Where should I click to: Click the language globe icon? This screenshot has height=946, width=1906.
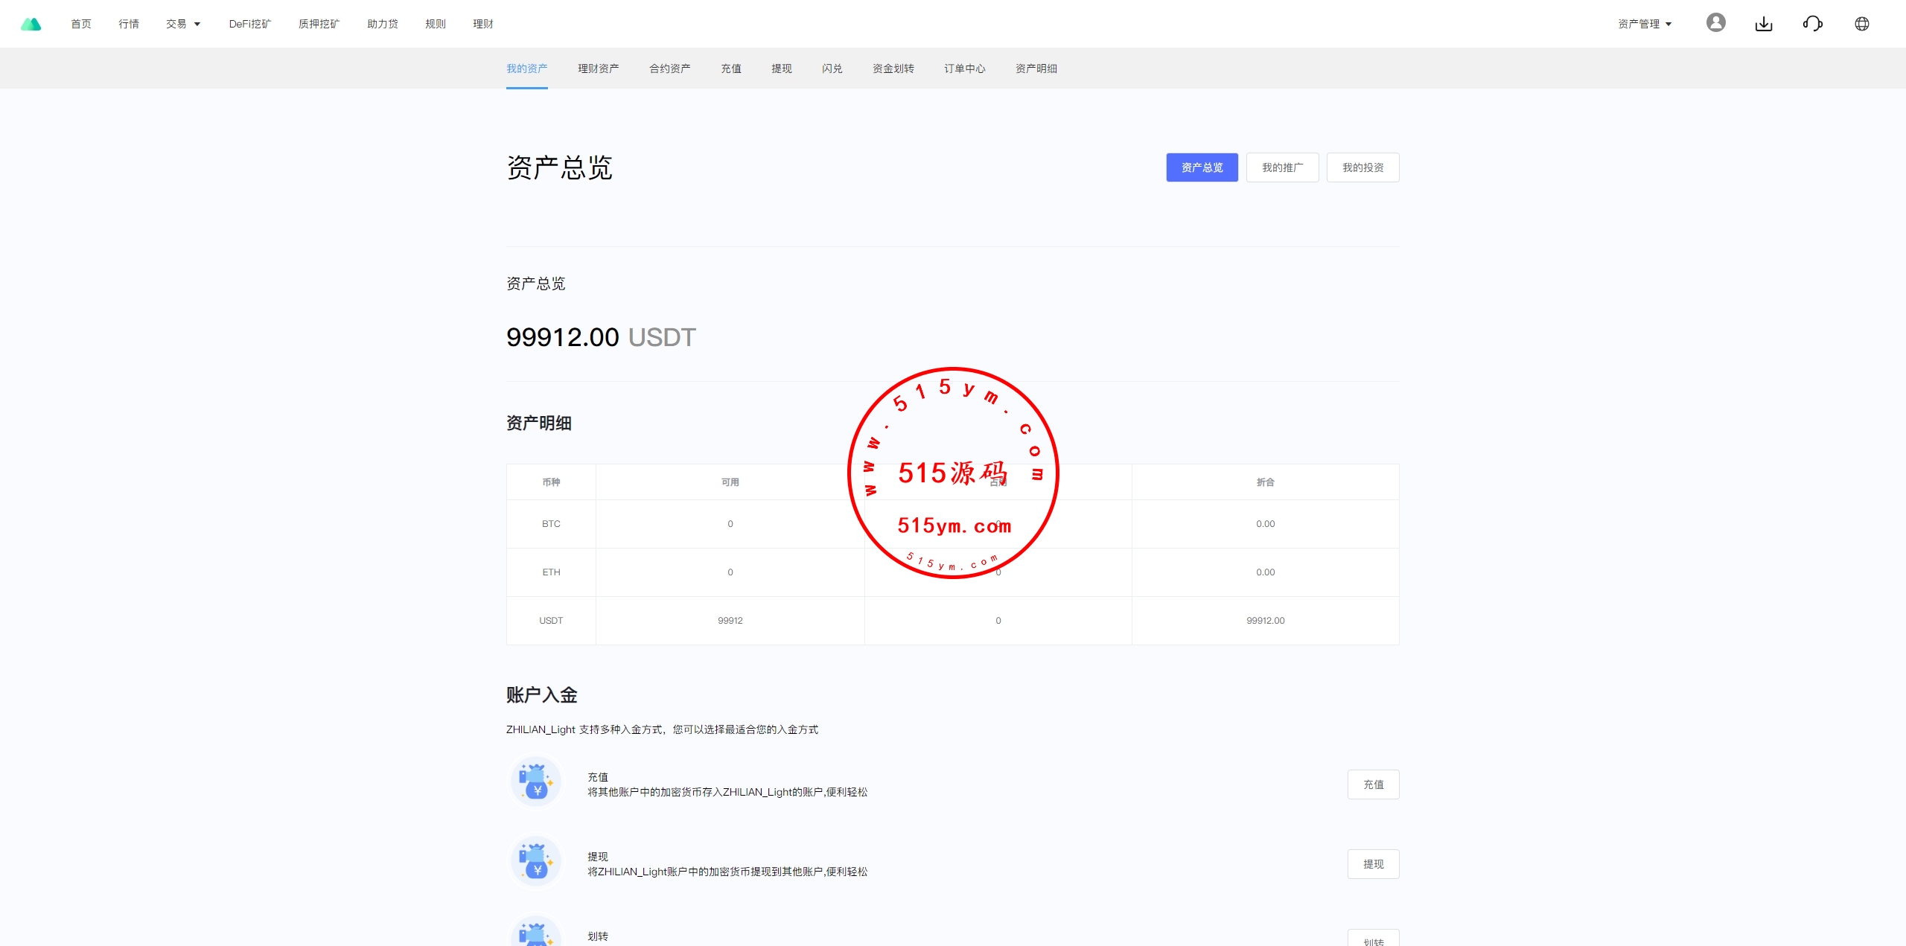tap(1861, 24)
